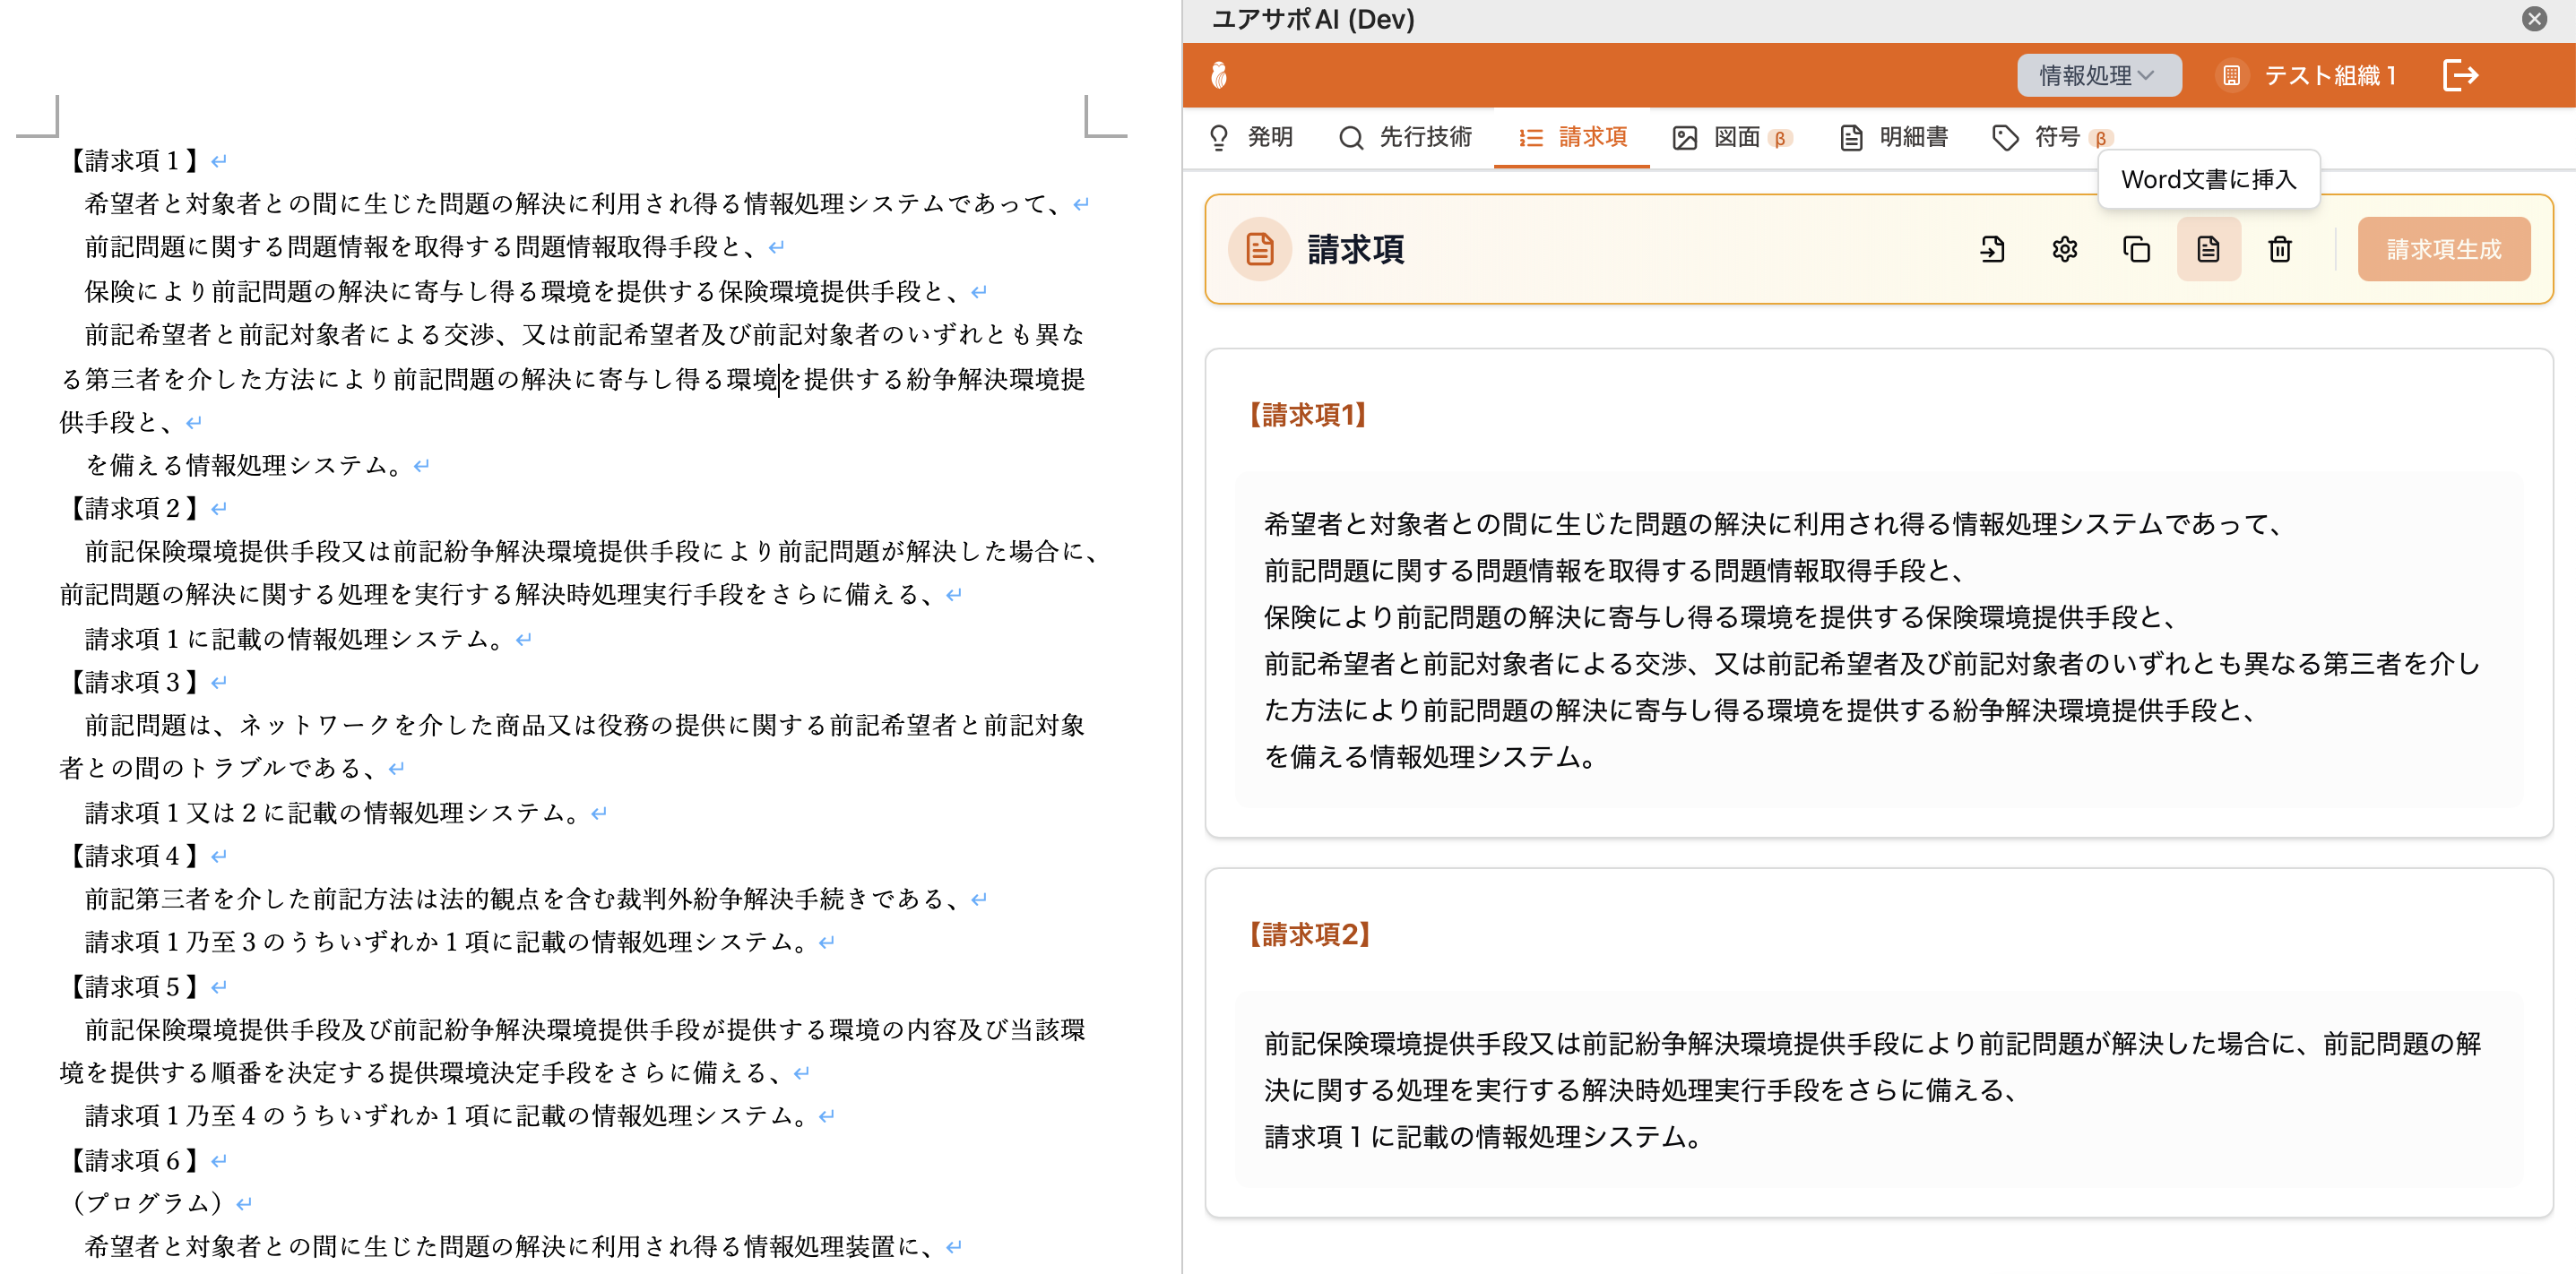Click the テスト組織1 organization icon

tap(2231, 75)
